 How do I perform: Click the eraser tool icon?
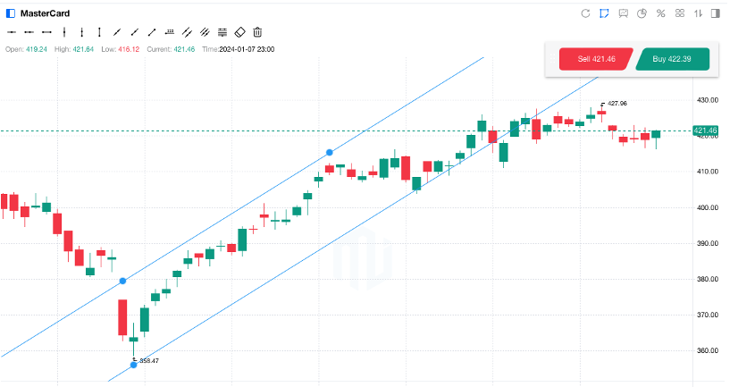(x=239, y=32)
